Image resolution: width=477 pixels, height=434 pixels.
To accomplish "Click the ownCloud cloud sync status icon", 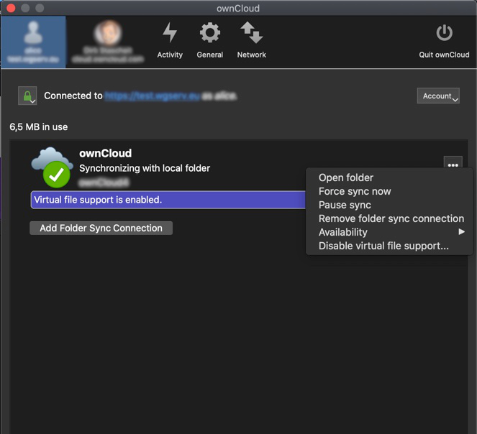I will [52, 166].
